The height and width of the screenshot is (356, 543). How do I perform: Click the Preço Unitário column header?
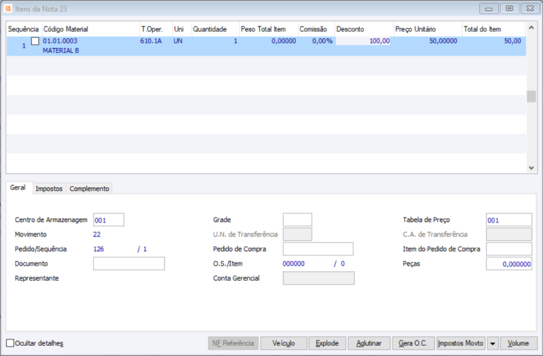[428, 29]
